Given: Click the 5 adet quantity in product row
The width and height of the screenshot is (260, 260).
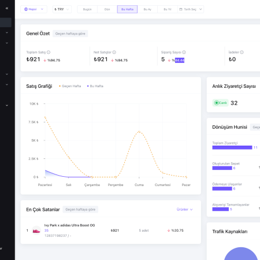Looking at the screenshot, I should (144, 231).
